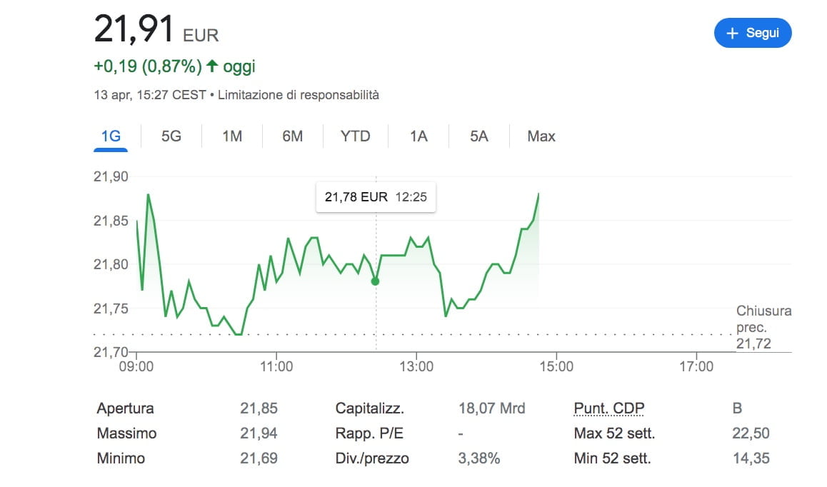Click the green chart data point marker
Screen dimensions: 827x487
pyautogui.click(x=376, y=281)
